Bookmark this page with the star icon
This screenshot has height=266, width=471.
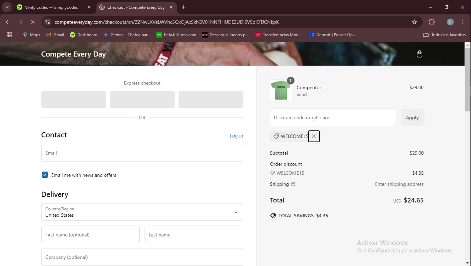click(x=414, y=22)
